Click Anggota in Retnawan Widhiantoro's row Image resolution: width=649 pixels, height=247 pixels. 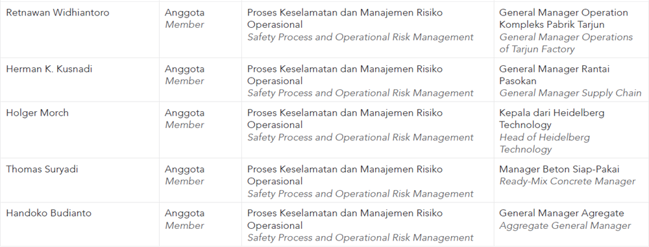click(x=184, y=13)
